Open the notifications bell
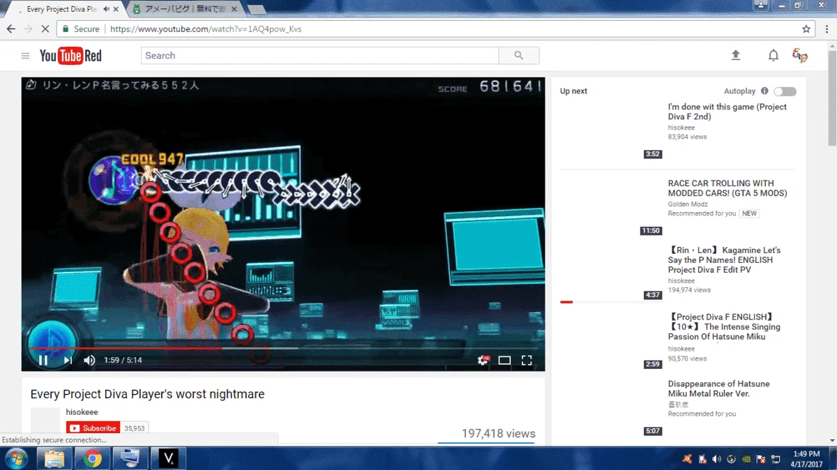The image size is (837, 470). tap(773, 56)
